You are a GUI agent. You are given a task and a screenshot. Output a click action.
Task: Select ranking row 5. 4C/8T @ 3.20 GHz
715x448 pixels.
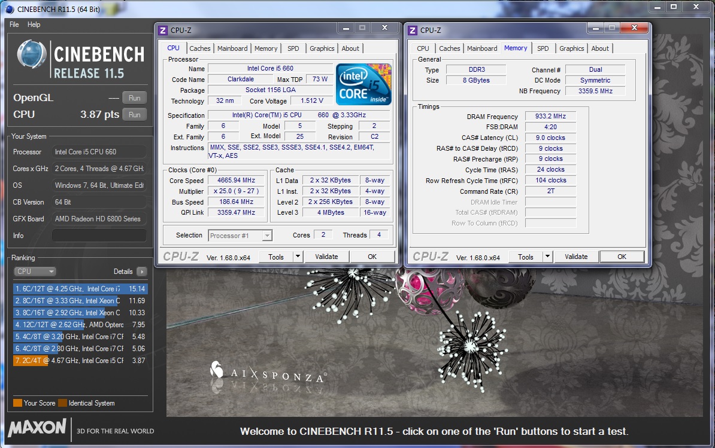click(x=80, y=337)
